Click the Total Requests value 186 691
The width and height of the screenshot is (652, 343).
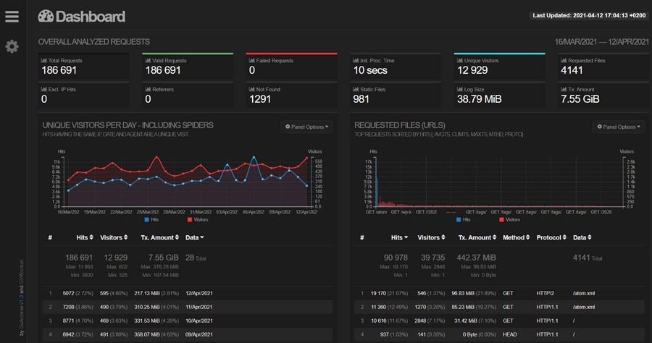pos(59,70)
